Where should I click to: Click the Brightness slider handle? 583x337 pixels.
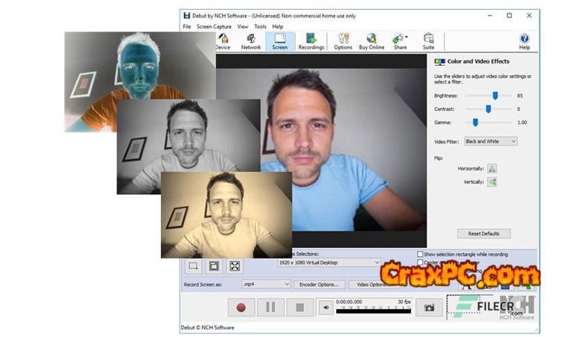[x=495, y=95]
